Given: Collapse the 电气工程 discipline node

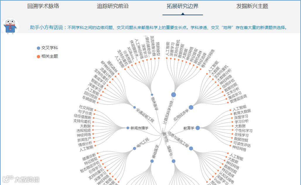Looking at the screenshot, I should 135,148.
